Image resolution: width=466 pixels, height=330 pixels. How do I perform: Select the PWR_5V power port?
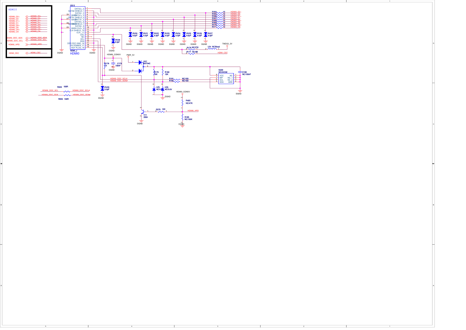coord(128,56)
